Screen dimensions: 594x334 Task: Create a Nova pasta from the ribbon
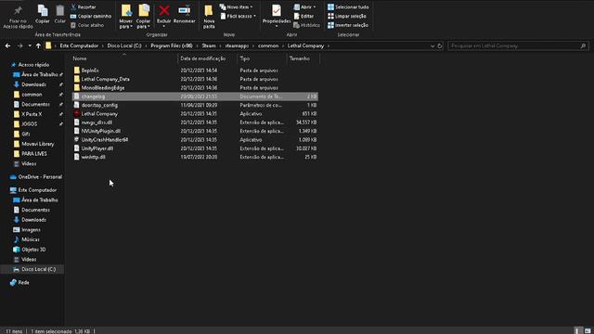coord(209,17)
